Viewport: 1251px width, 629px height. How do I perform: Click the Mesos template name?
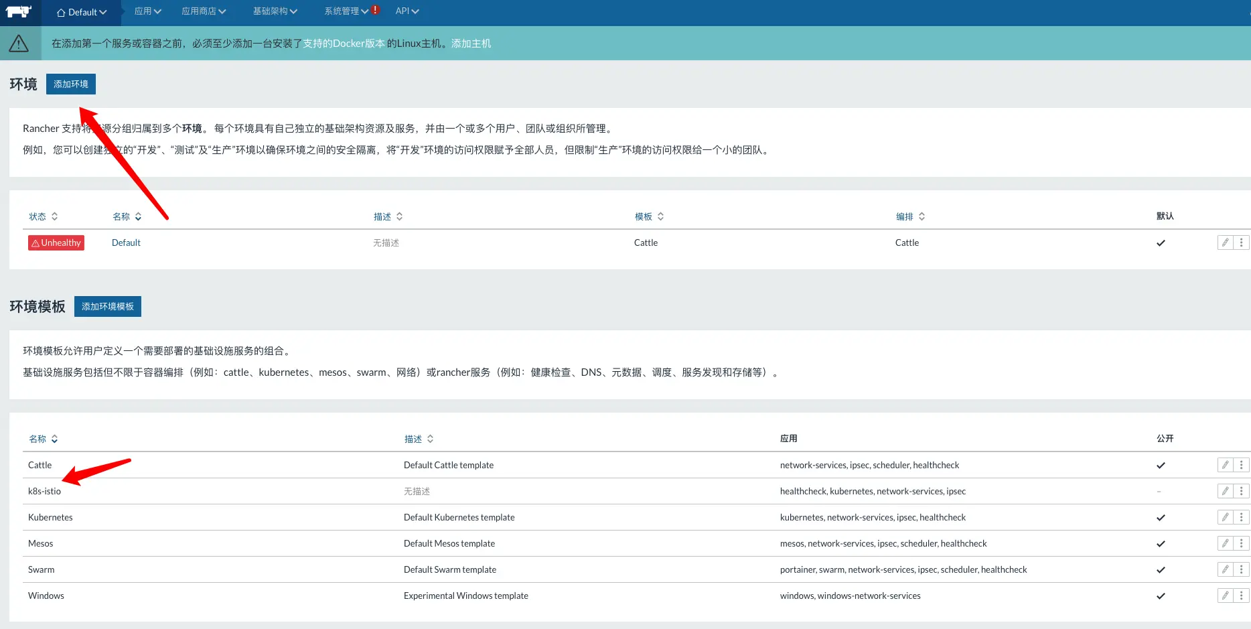click(41, 543)
